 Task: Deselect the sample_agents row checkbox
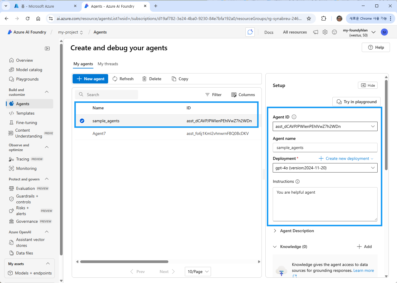[82, 121]
